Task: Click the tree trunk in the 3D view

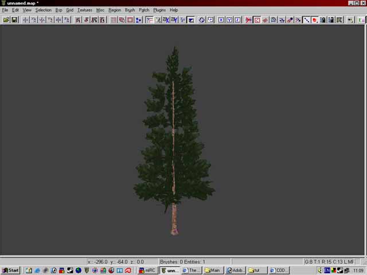Action: (174, 218)
